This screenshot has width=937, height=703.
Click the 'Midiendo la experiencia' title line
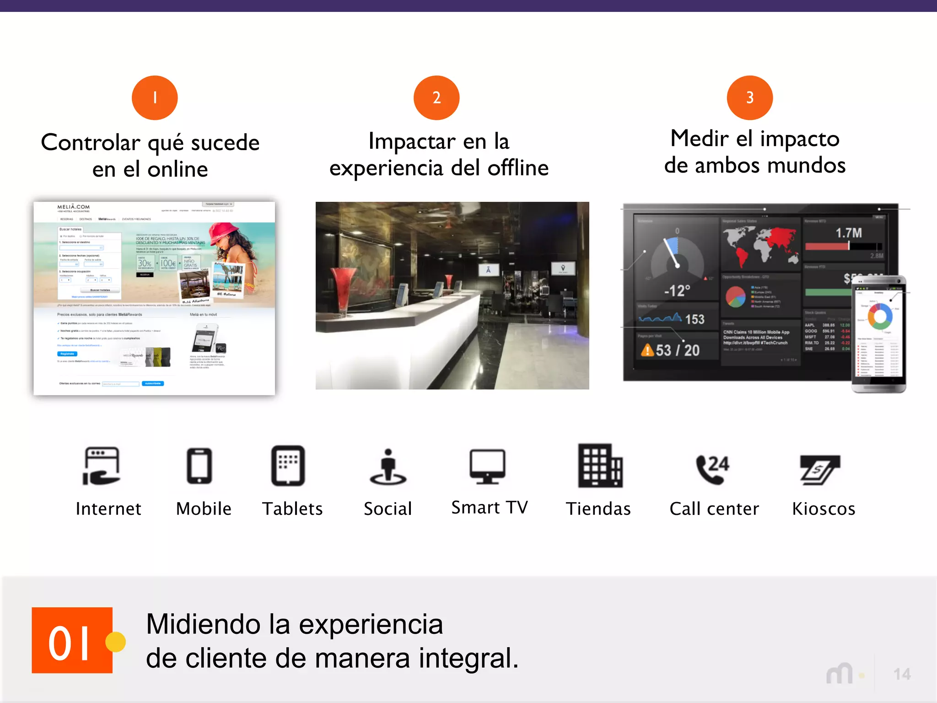pyautogui.click(x=295, y=624)
